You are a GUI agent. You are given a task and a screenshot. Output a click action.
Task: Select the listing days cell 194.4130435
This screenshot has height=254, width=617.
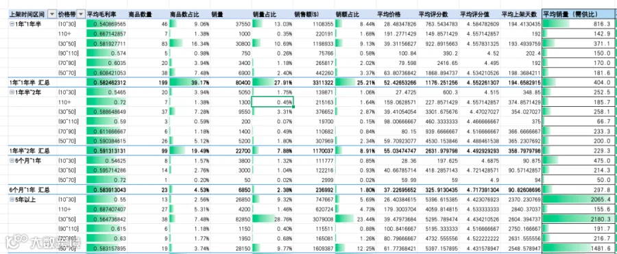pyautogui.click(x=521, y=24)
